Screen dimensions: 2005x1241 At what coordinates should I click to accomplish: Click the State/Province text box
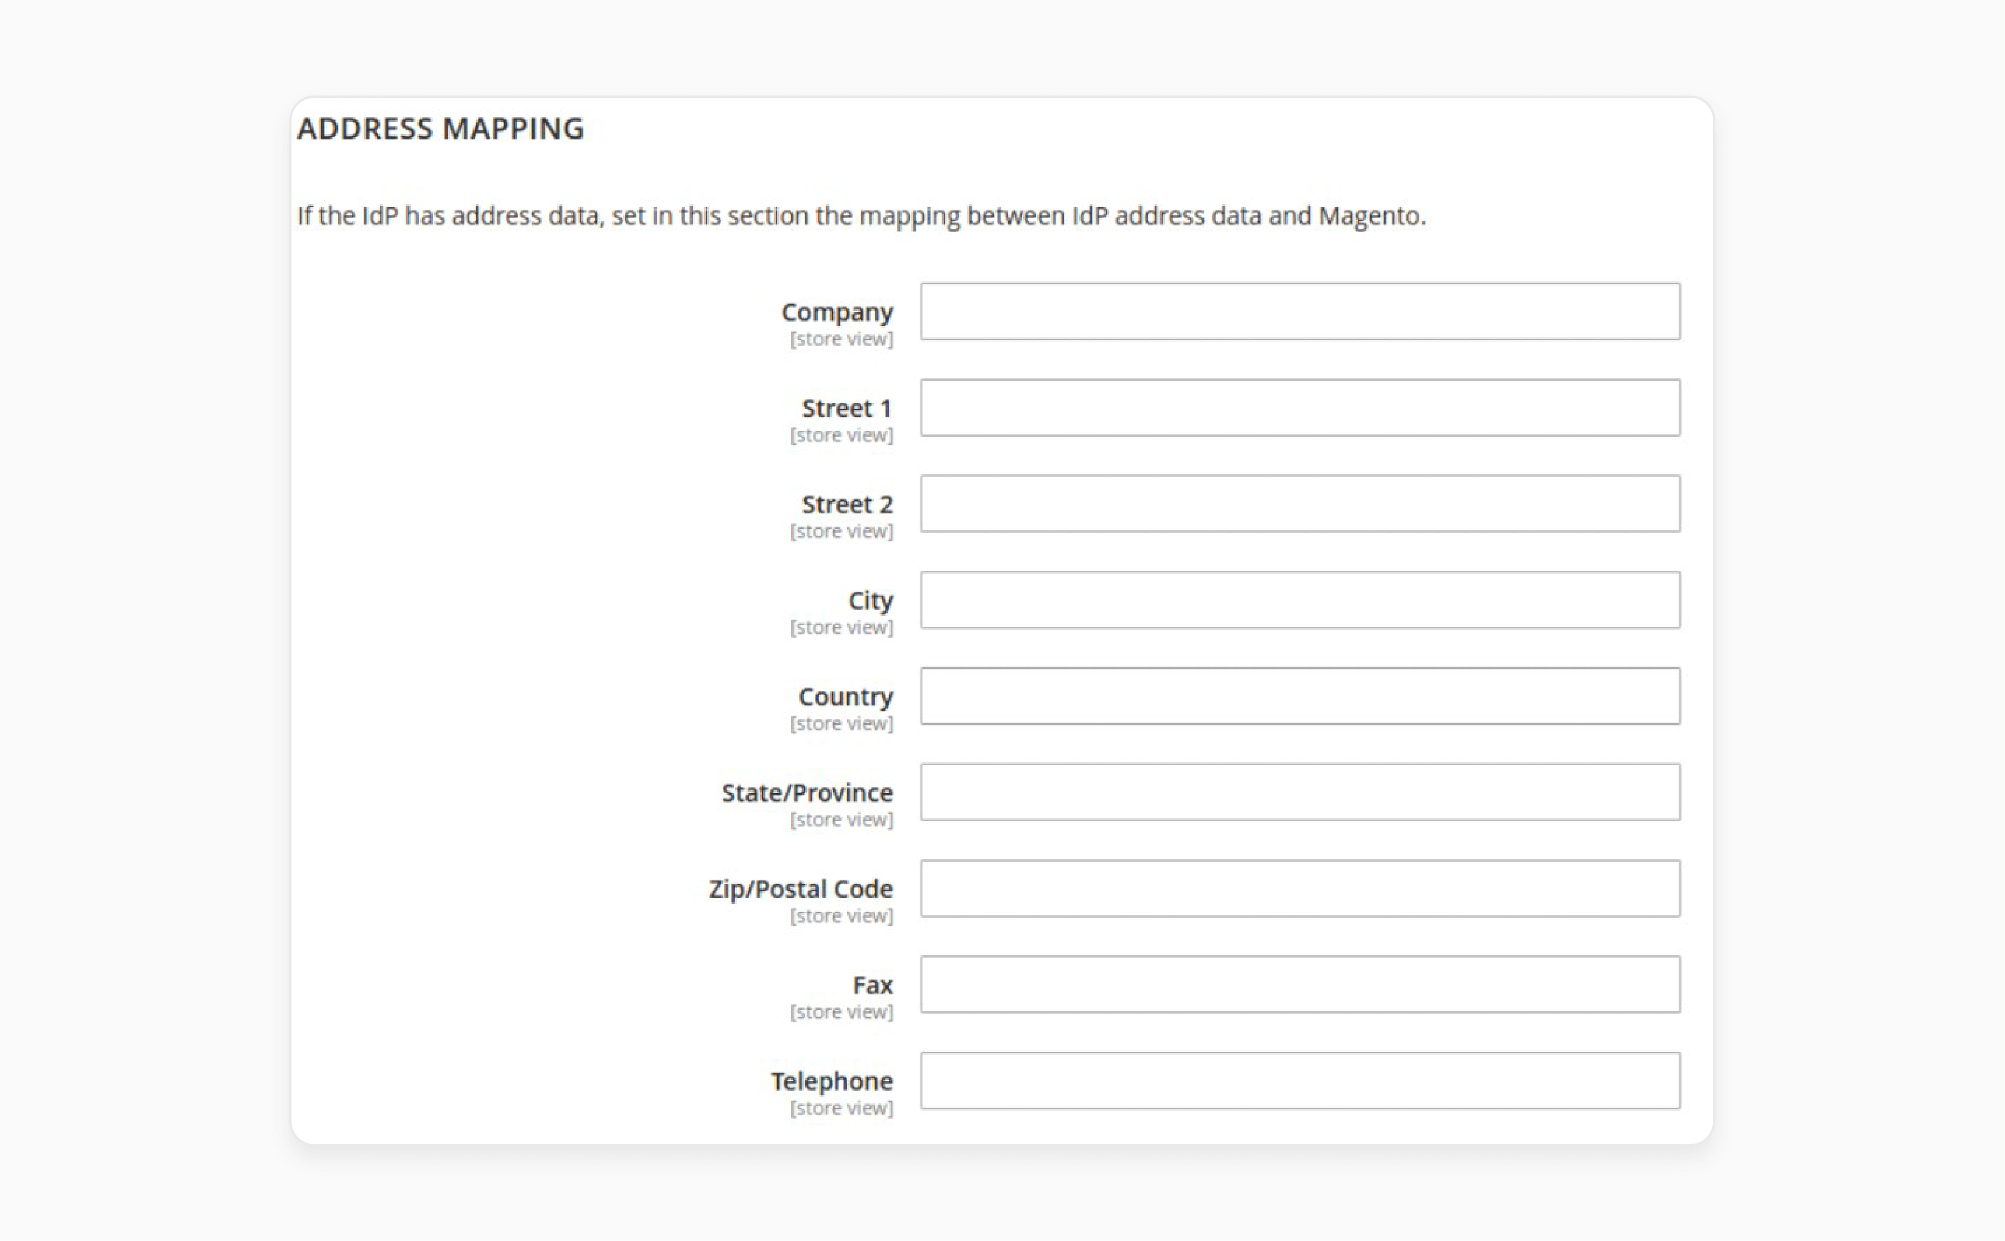pyautogui.click(x=1300, y=792)
